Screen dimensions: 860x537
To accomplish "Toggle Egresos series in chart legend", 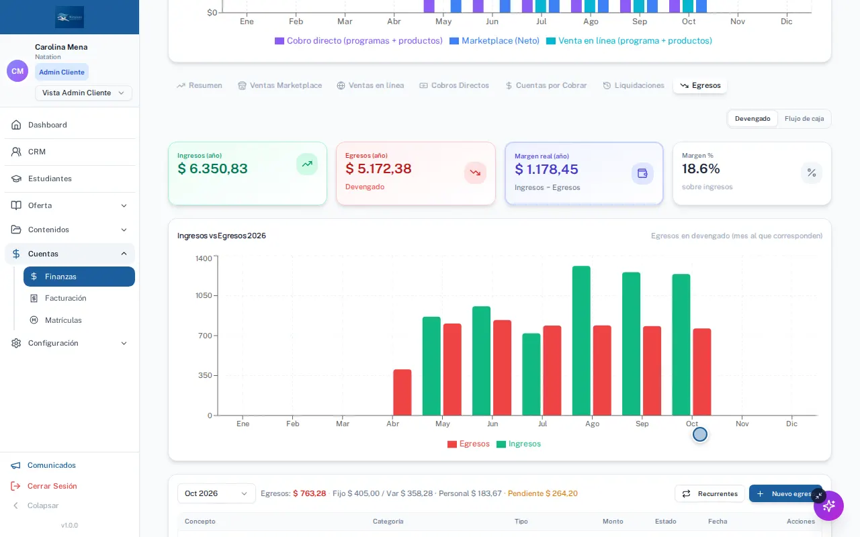I will coord(468,444).
